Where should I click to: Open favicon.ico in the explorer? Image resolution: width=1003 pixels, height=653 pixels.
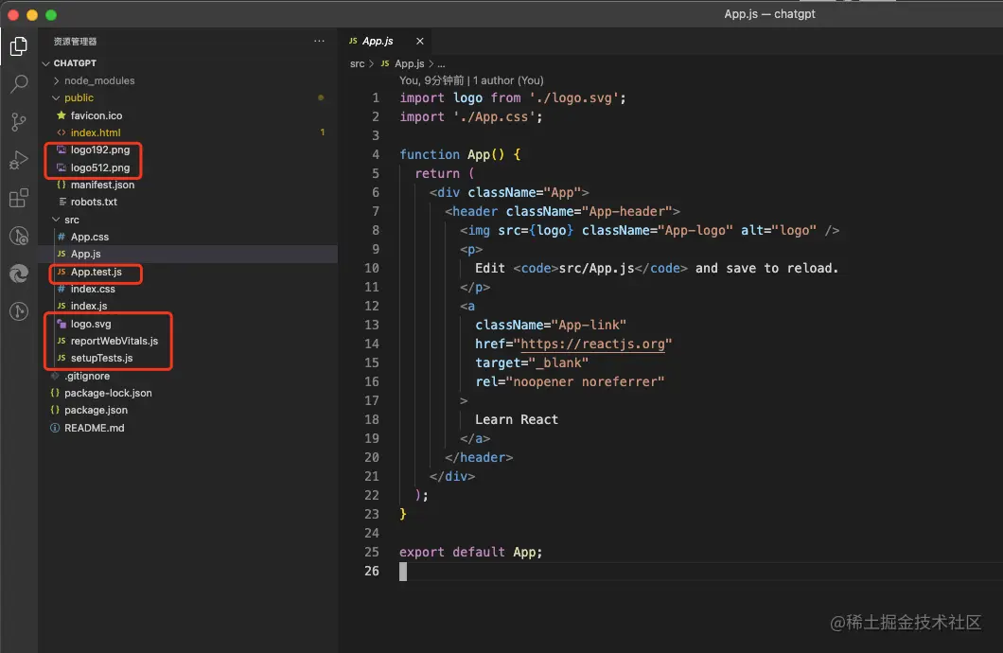(x=96, y=115)
